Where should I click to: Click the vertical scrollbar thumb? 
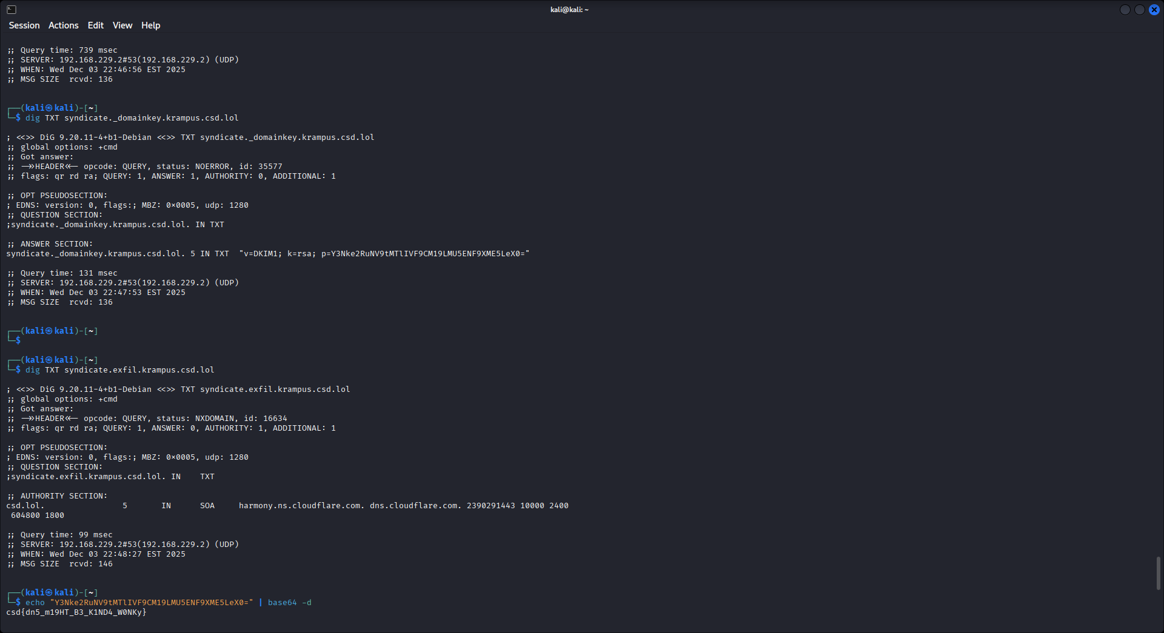coord(1158,573)
